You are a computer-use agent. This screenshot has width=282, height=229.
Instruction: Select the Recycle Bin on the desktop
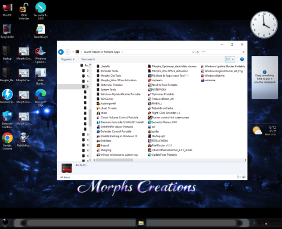pos(7,31)
